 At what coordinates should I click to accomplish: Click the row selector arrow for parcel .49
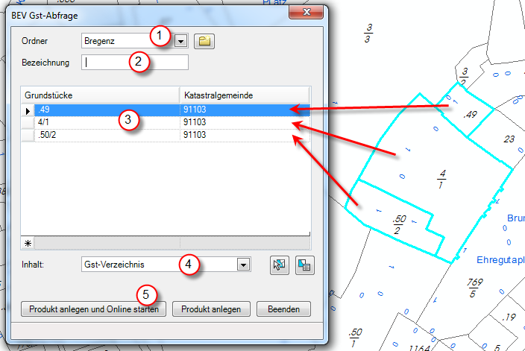(28, 111)
